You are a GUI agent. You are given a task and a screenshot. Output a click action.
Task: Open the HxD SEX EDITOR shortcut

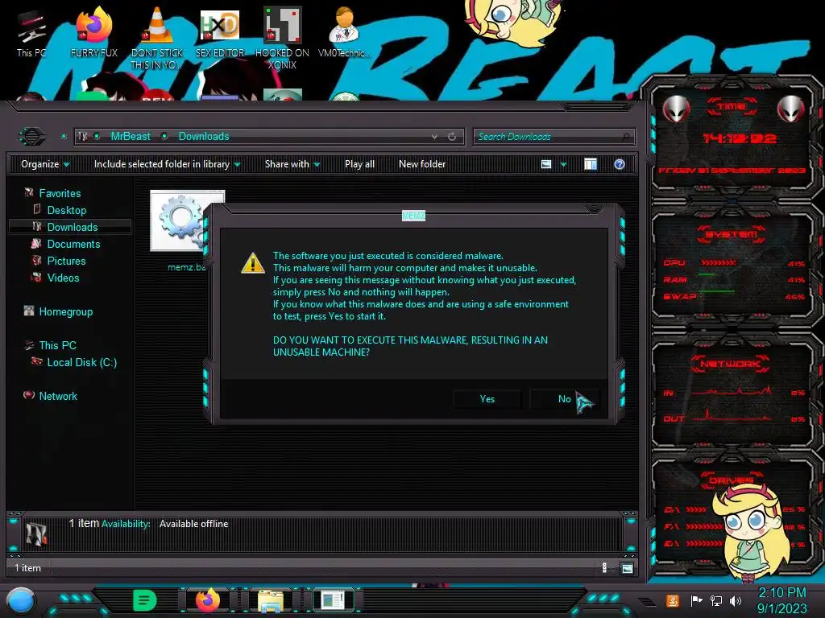coord(219,32)
